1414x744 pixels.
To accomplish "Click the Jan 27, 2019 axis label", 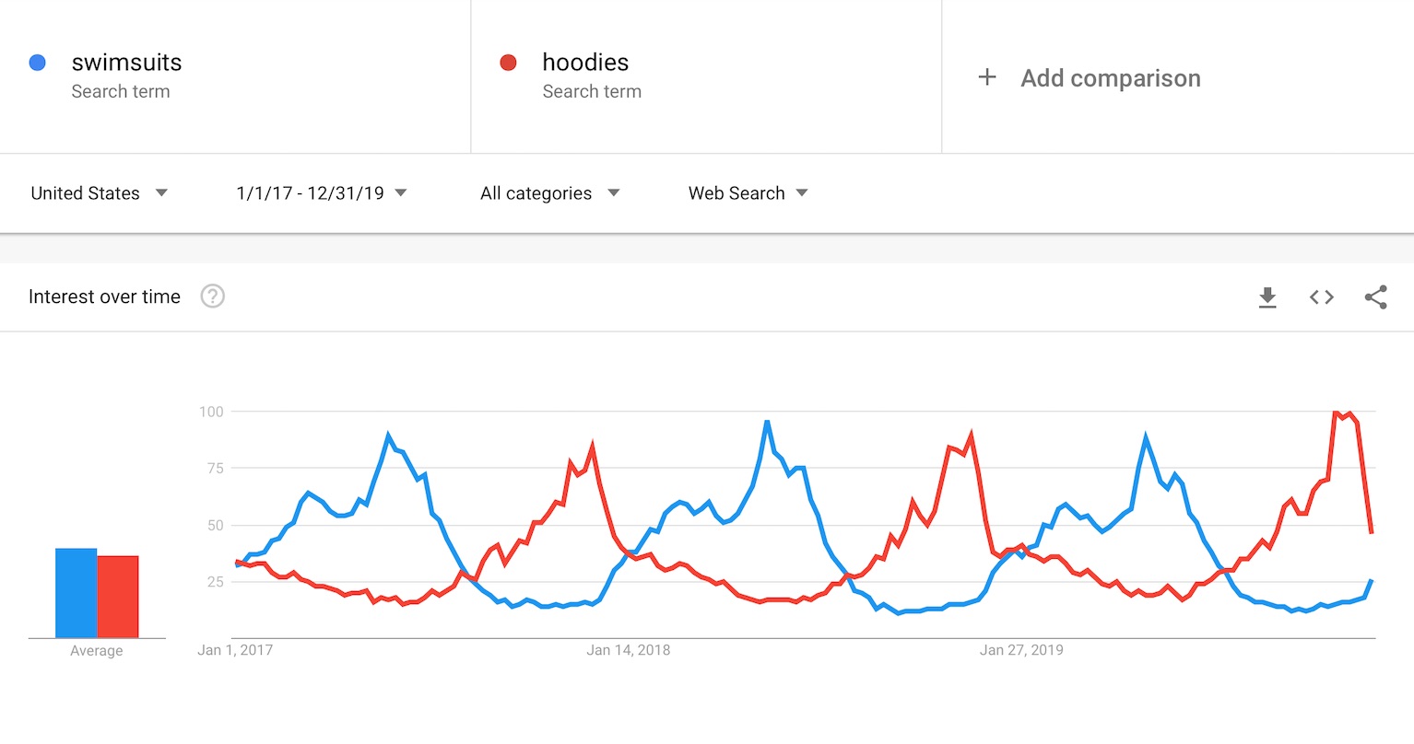I will 1021,650.
